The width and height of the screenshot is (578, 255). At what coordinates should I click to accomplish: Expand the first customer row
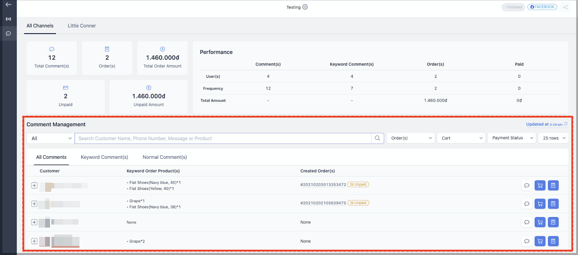click(34, 186)
